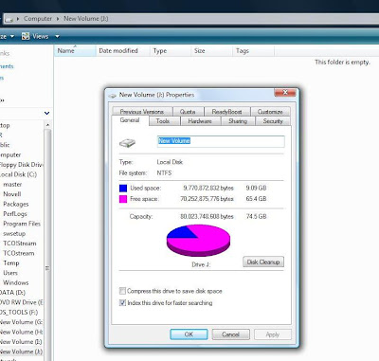Click Computer in the address bar
Screen dimensions: 379x361
click(38, 19)
